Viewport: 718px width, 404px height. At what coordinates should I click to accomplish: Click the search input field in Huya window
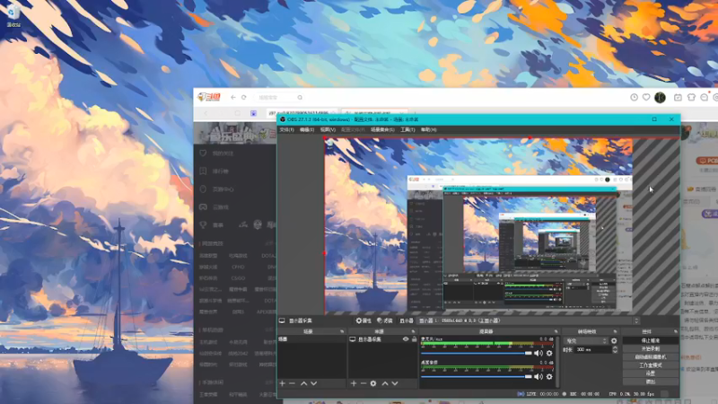click(276, 98)
